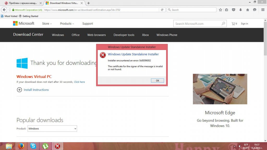This screenshot has width=267, height=150.
Task: Reload the page with the refresh icon
Action: (x=162, y=10)
